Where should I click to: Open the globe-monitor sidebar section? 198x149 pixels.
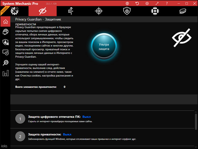tap(6, 32)
